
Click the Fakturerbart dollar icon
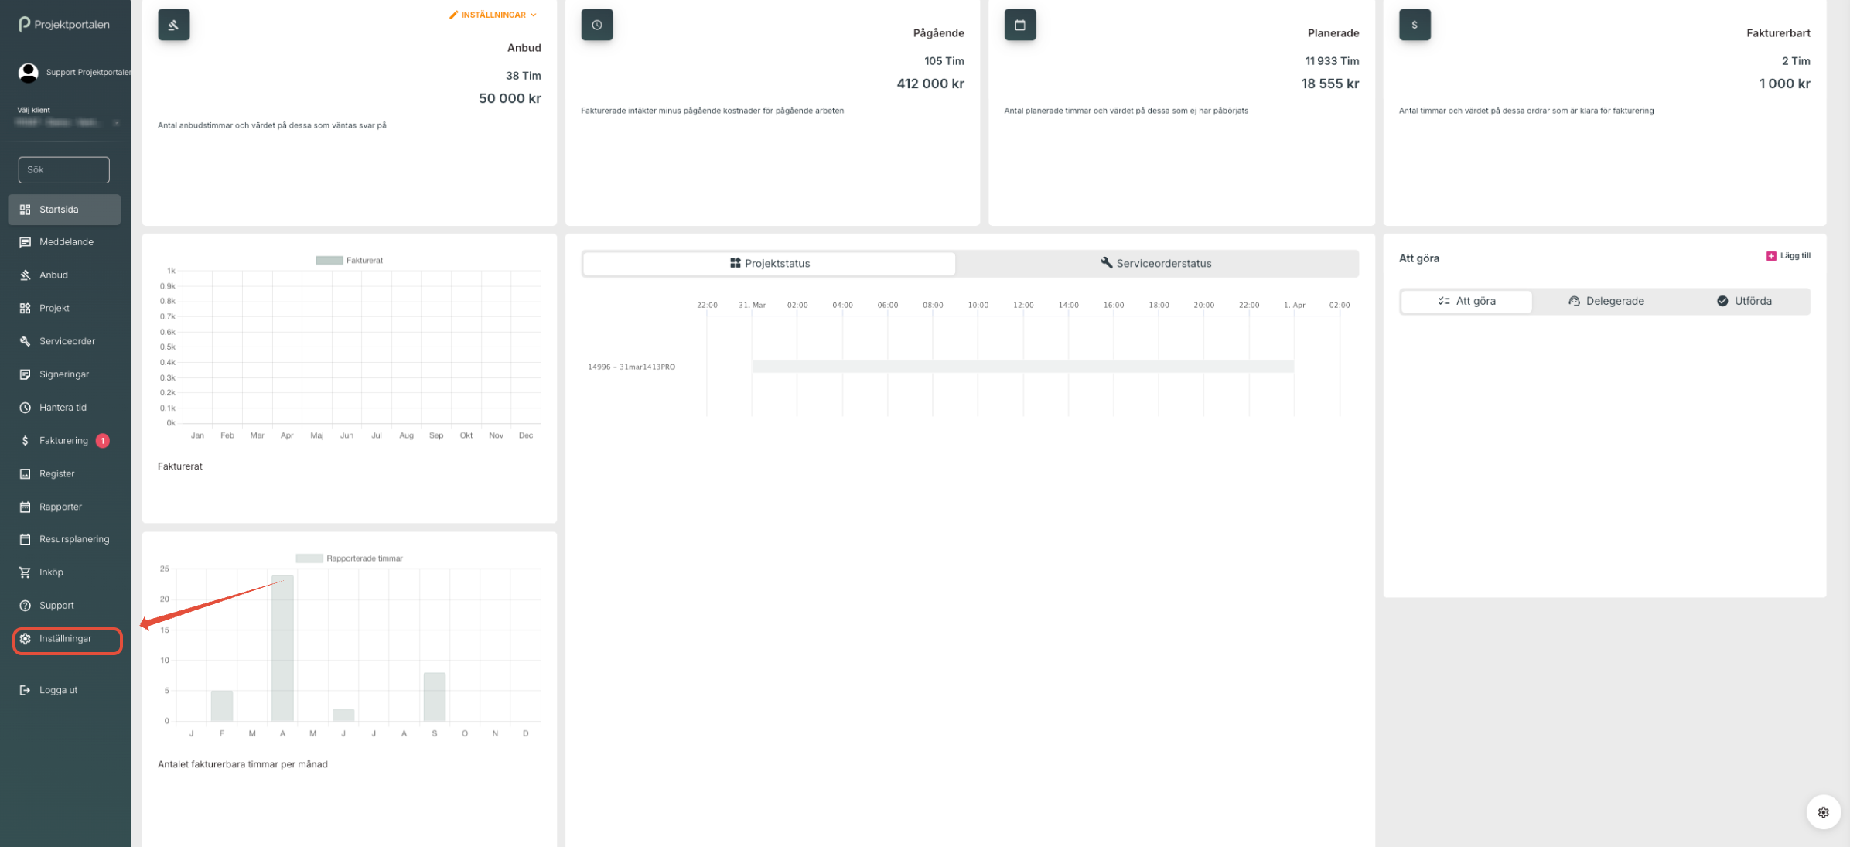tap(1414, 25)
